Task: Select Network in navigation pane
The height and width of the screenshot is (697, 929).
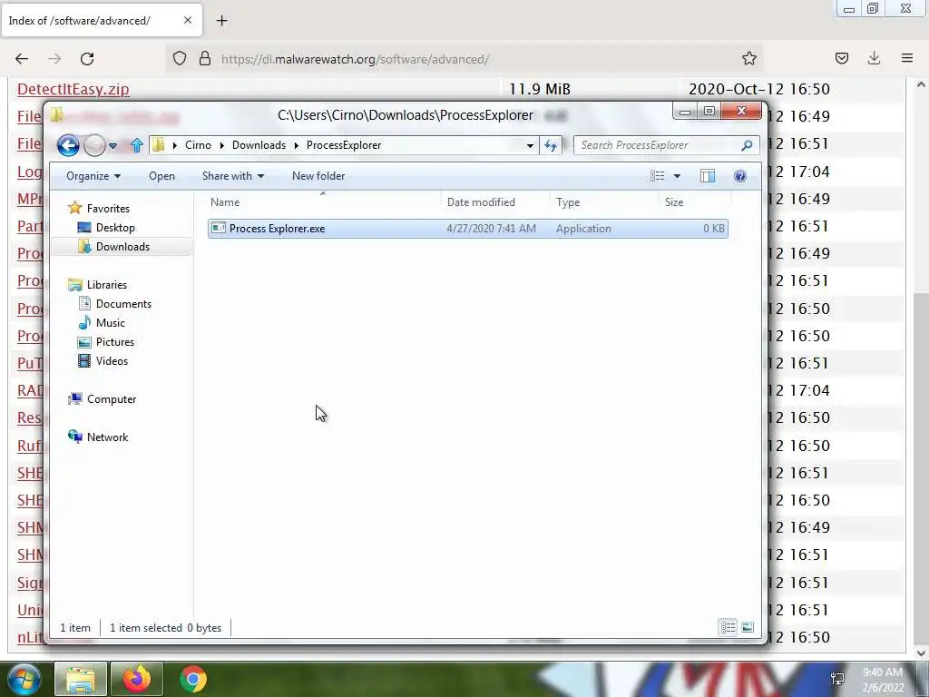Action: (x=107, y=437)
